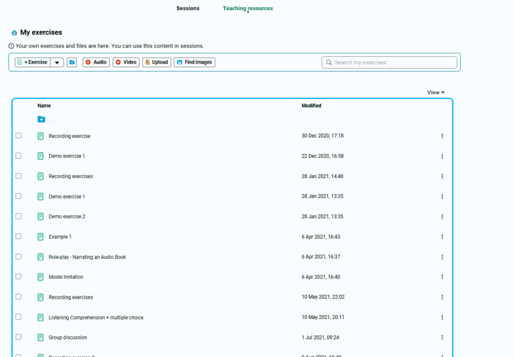Open three-dot menu for Demo exercise 2
Screen dimensions: 514x357
point(442,217)
